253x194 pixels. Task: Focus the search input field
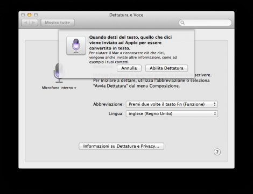(x=205, y=23)
